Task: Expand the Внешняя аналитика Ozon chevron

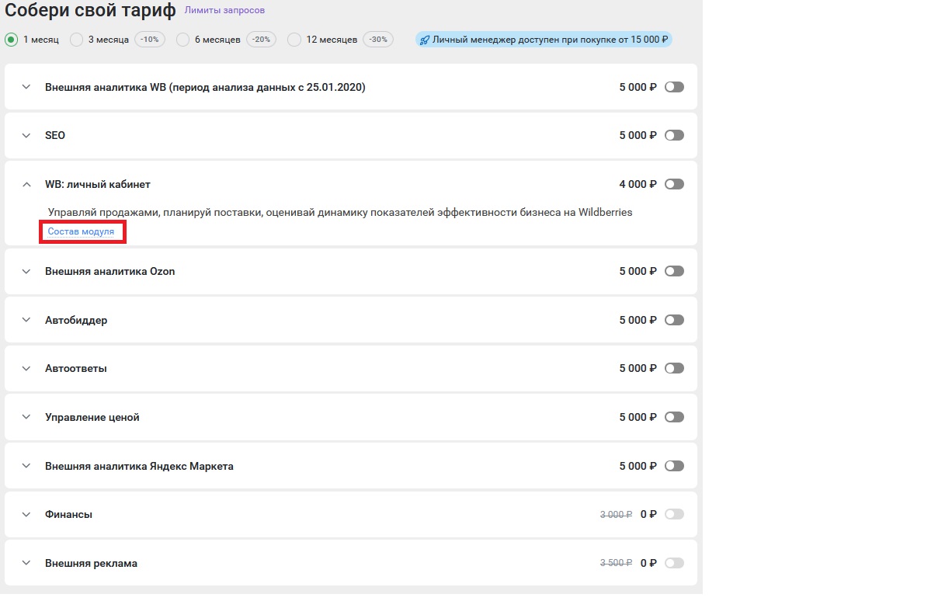Action: tap(26, 271)
